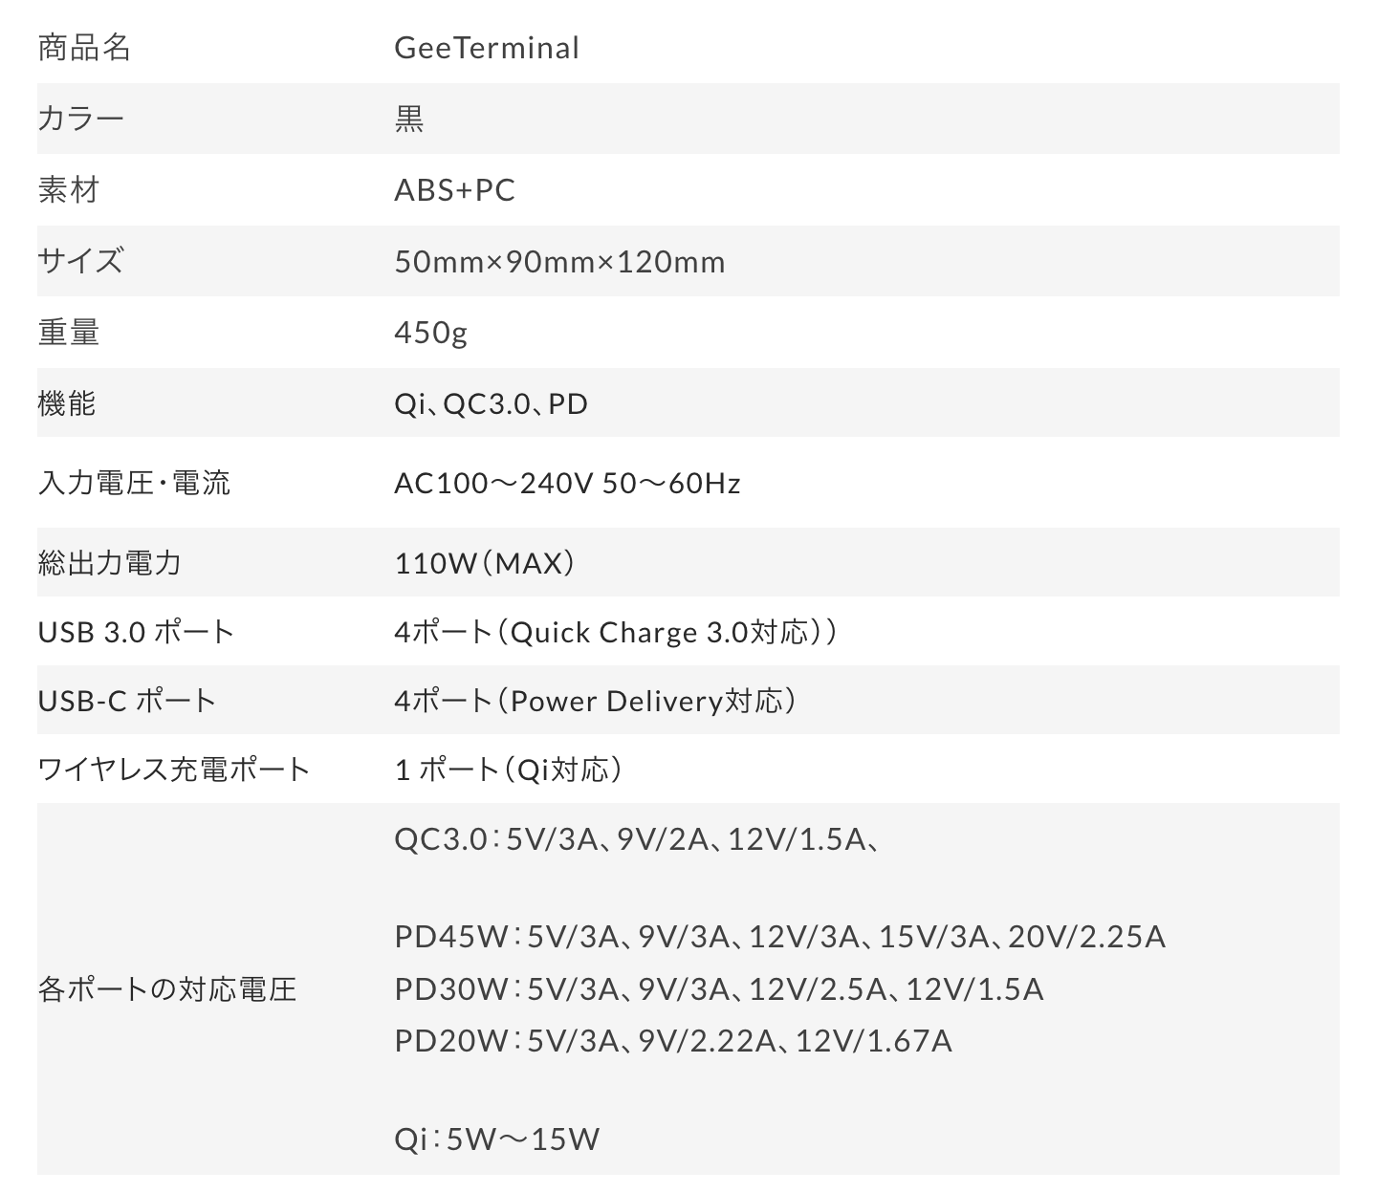Image resolution: width=1377 pixels, height=1193 pixels.
Task: Select the 450g weight value
Action: [431, 333]
